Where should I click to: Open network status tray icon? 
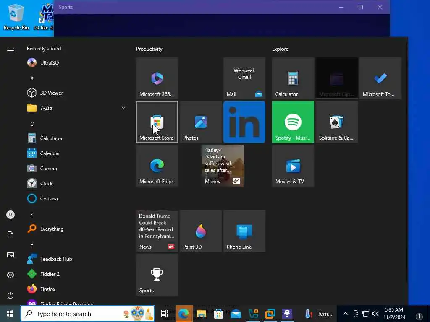point(366,314)
